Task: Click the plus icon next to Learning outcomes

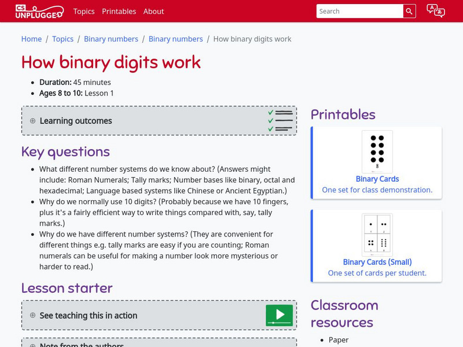Action: pos(32,121)
